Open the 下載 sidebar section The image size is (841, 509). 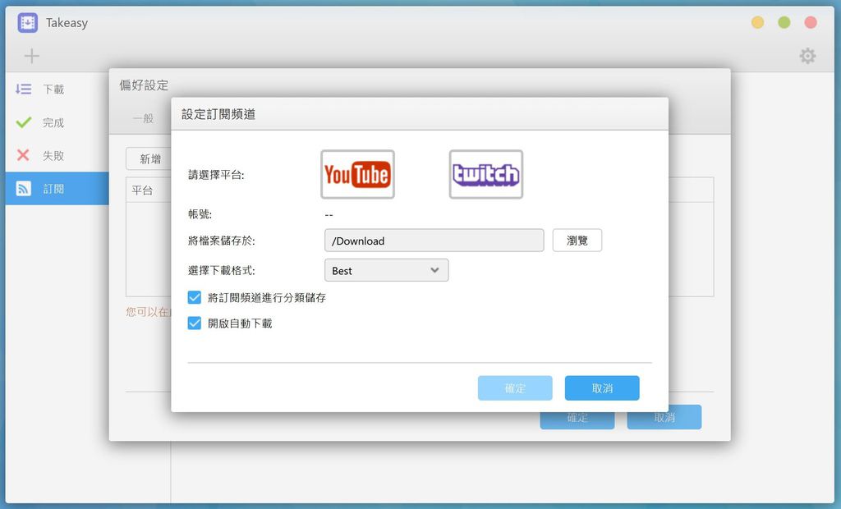(57, 89)
